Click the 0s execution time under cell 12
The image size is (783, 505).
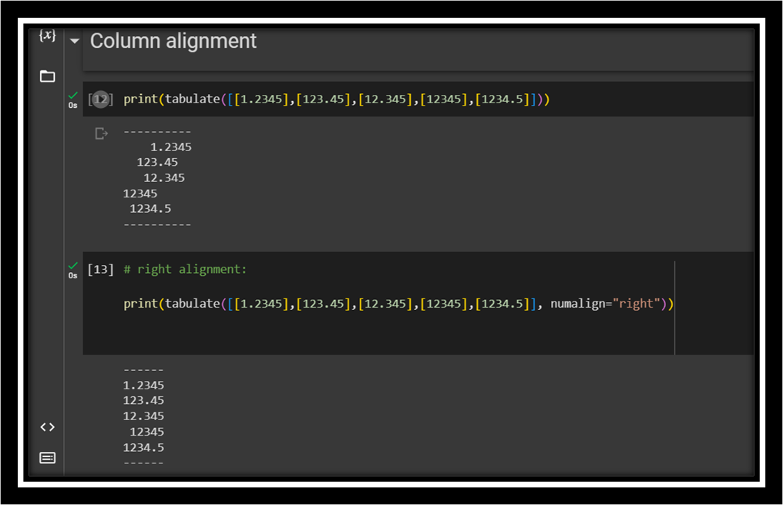(x=73, y=106)
